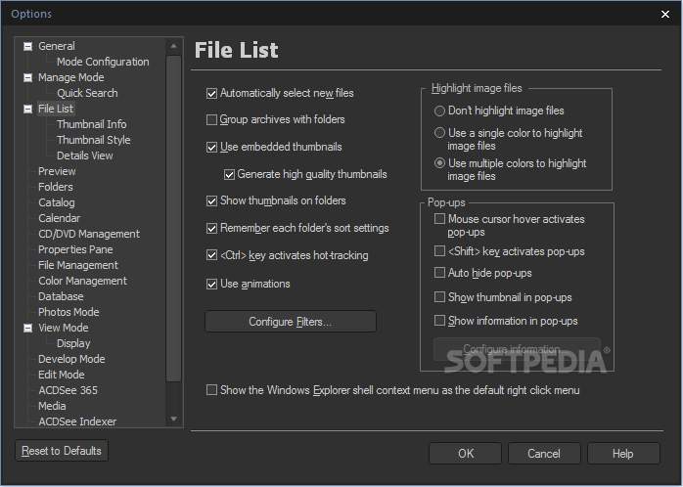683x487 pixels.
Task: Open the Thumbnail Style options page
Action: point(94,140)
